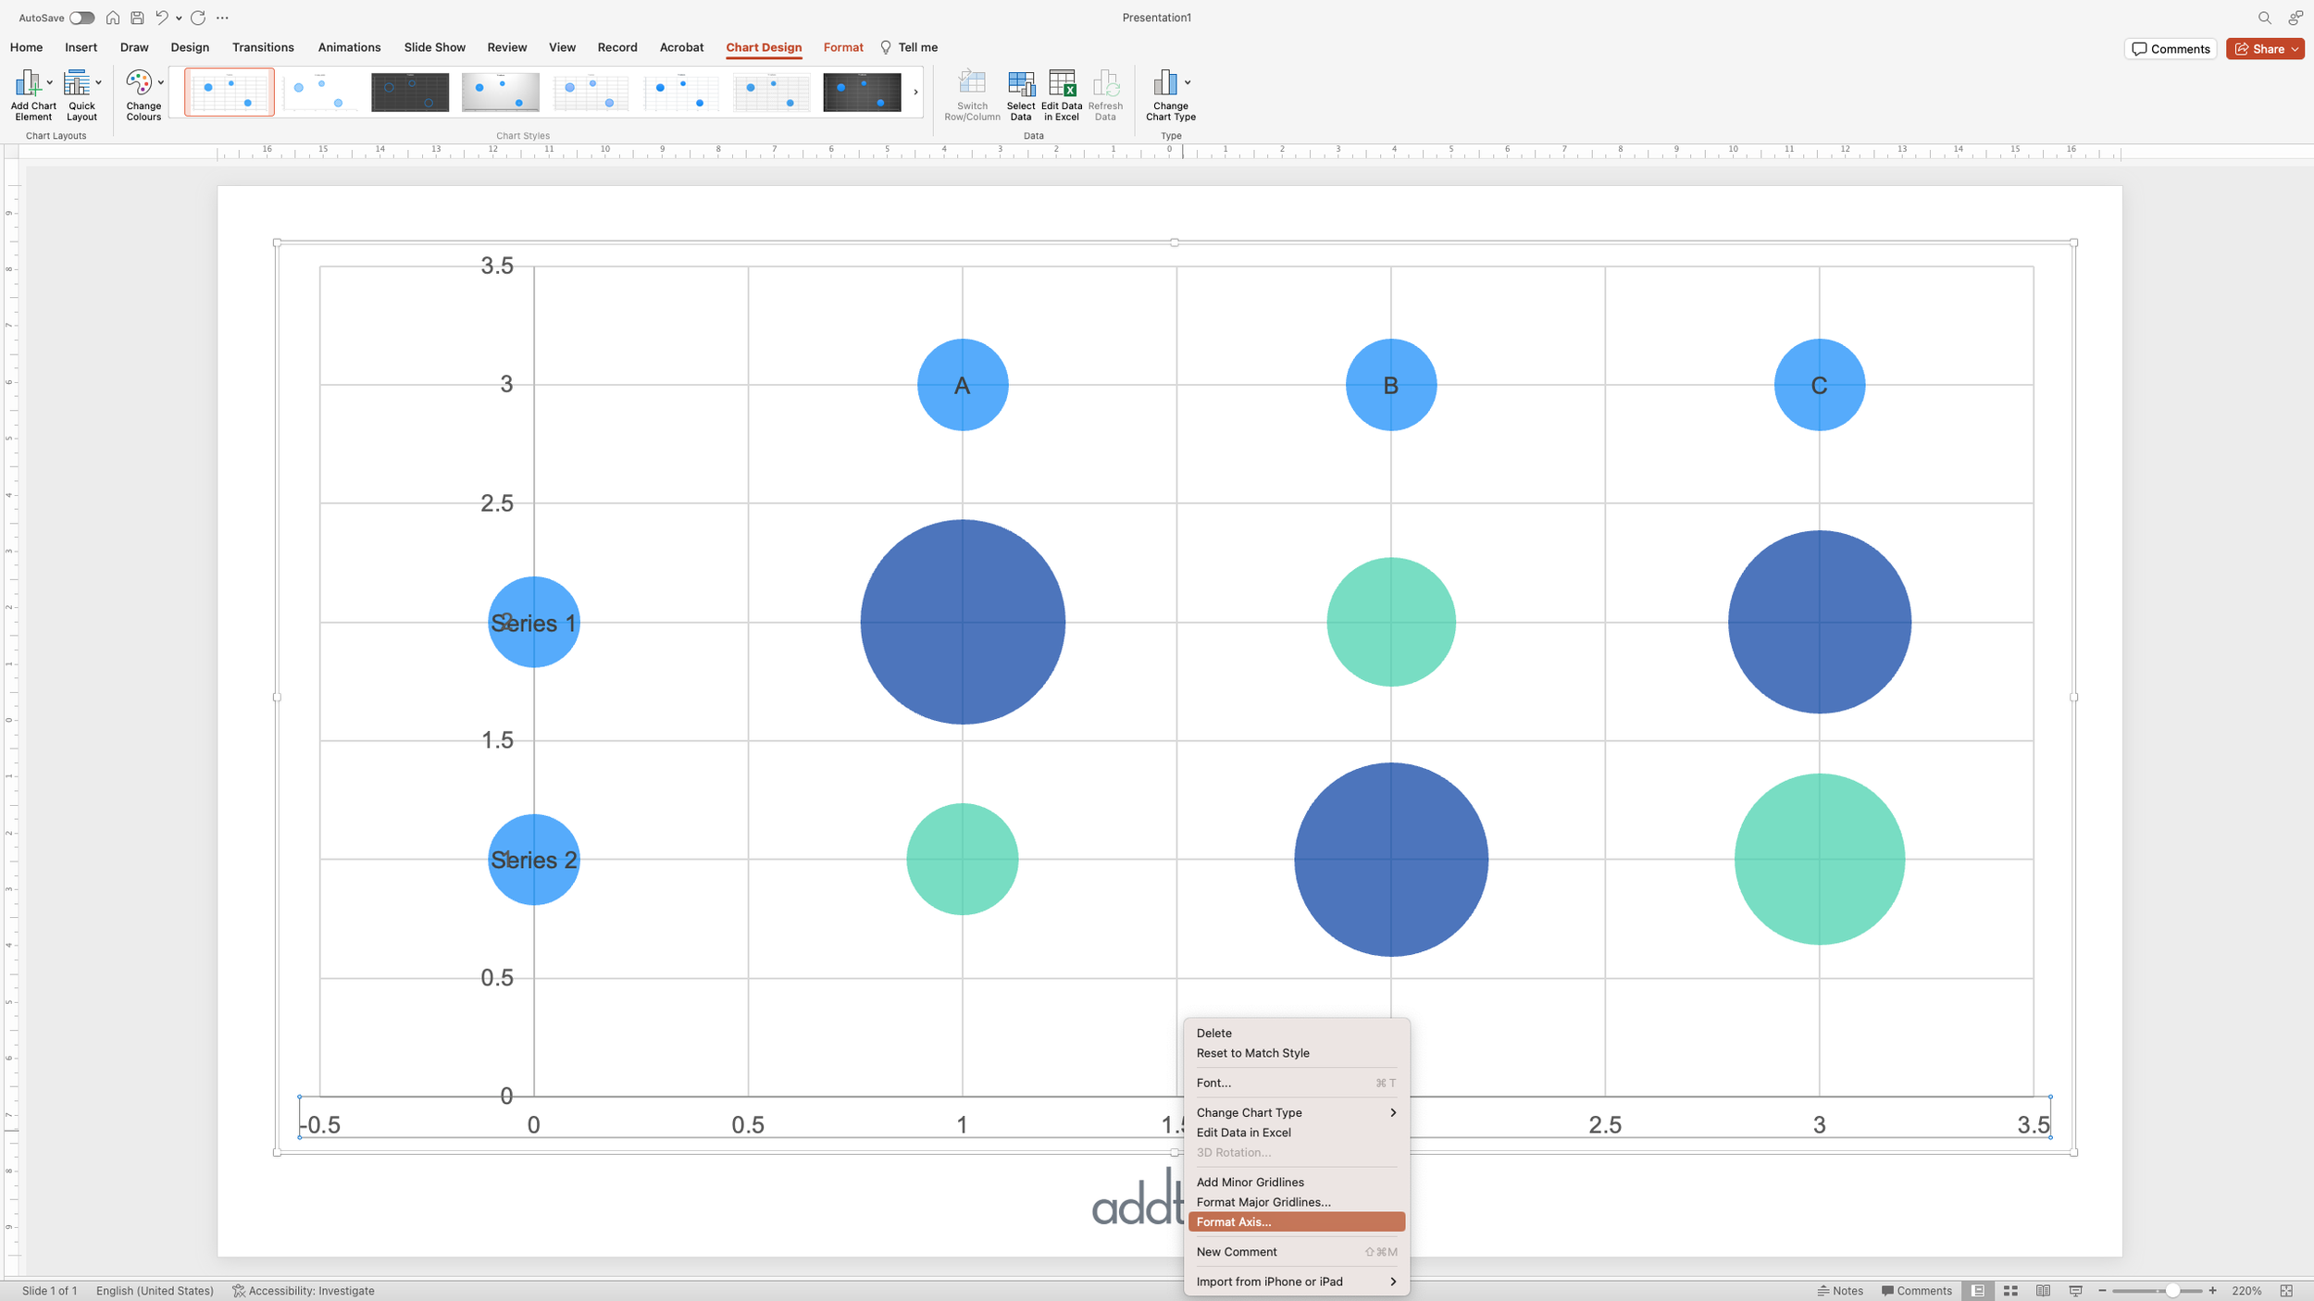The height and width of the screenshot is (1301, 2314).
Task: Click the Undo icon
Action: (161, 18)
